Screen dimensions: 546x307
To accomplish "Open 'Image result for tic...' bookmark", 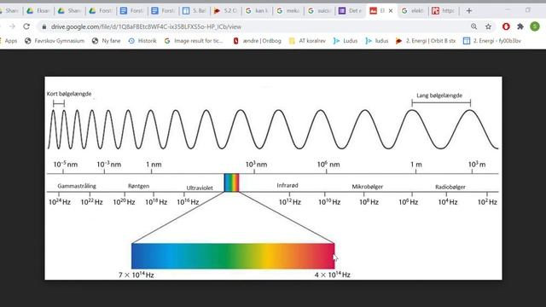I will coord(194,41).
